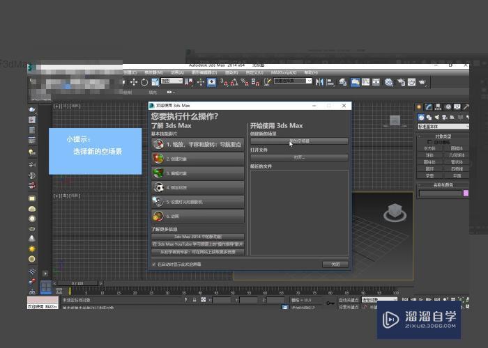Click the ViewCube in the perspective viewport

392,209
